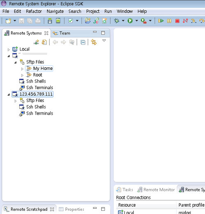Open the File menu
This screenshot has width=205, height=214.
coord(6,11)
